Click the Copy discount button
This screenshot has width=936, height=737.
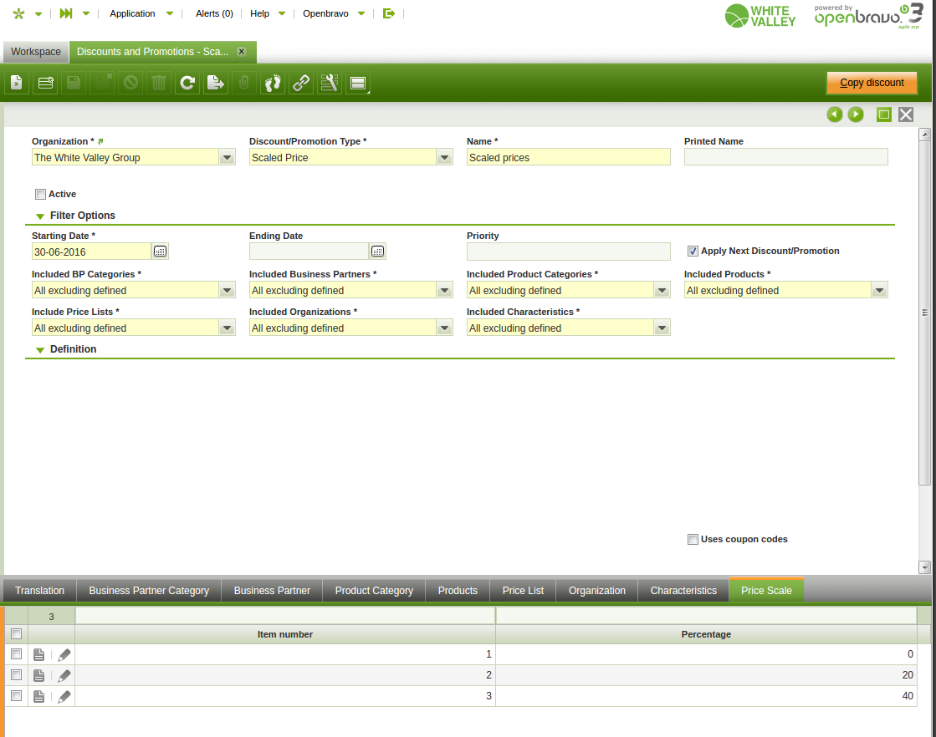872,83
